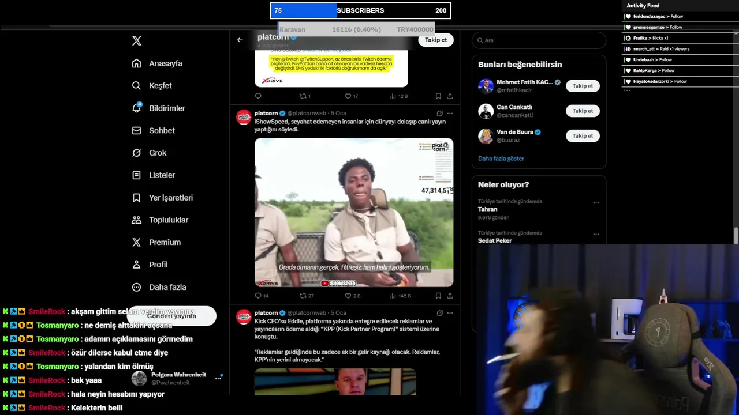
Task: Click the page vertical scrollbar
Action: pyautogui.click(x=736, y=236)
